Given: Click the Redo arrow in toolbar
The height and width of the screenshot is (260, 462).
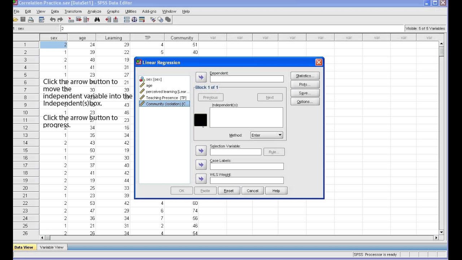Looking at the screenshot, I should pyautogui.click(x=60, y=19).
